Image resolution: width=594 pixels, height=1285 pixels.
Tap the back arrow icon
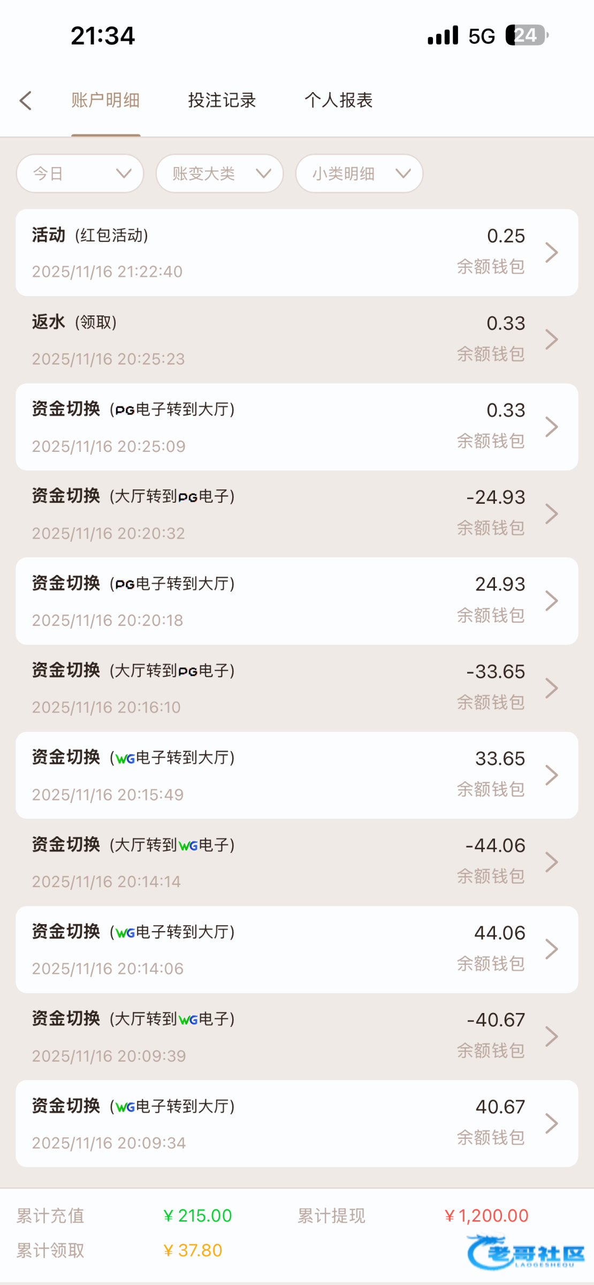pyautogui.click(x=26, y=101)
